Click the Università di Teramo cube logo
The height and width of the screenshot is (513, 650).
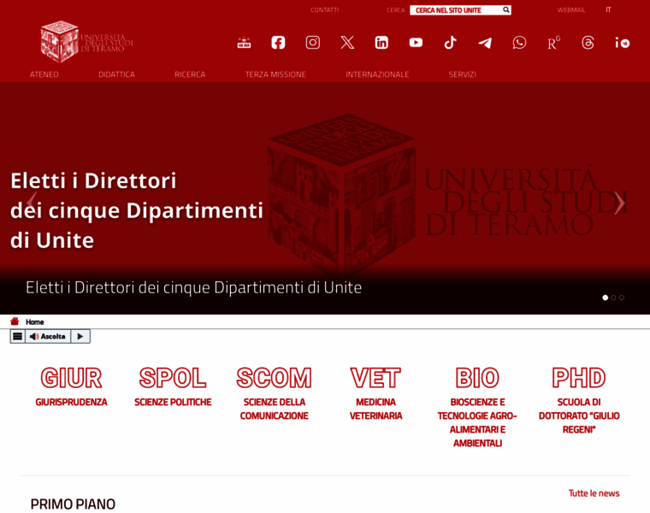pos(86,41)
